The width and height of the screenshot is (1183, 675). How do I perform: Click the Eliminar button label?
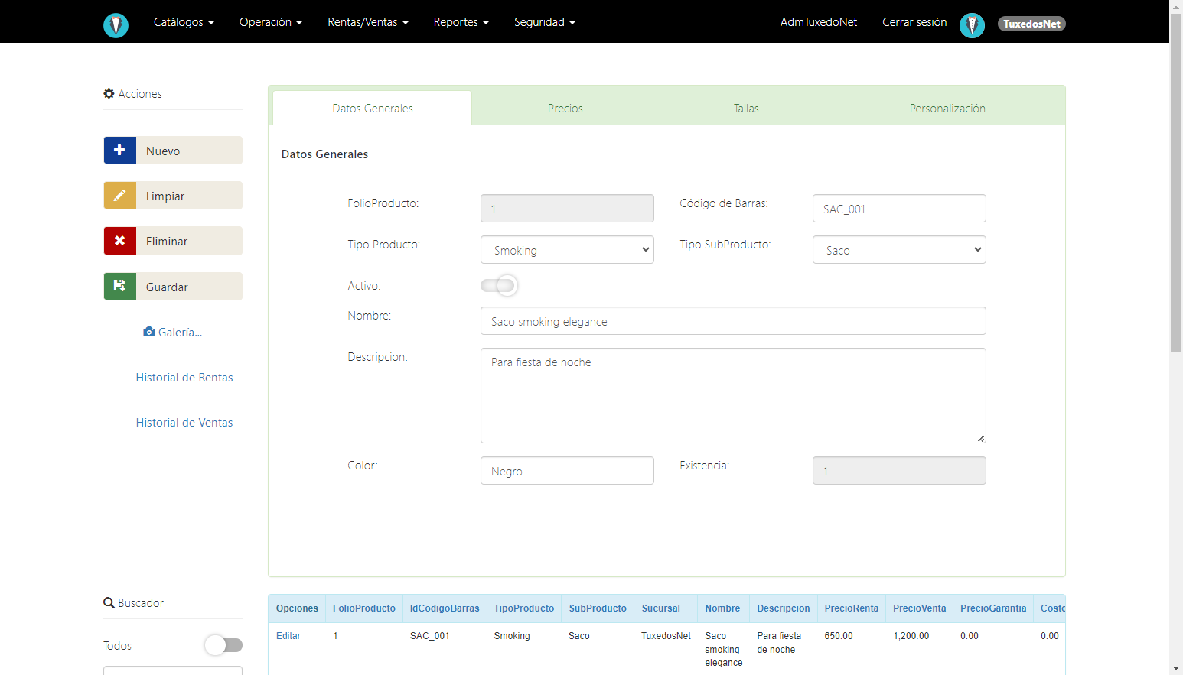[167, 242]
